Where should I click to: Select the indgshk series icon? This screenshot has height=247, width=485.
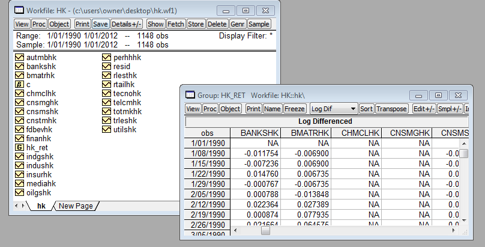[x=19, y=156]
